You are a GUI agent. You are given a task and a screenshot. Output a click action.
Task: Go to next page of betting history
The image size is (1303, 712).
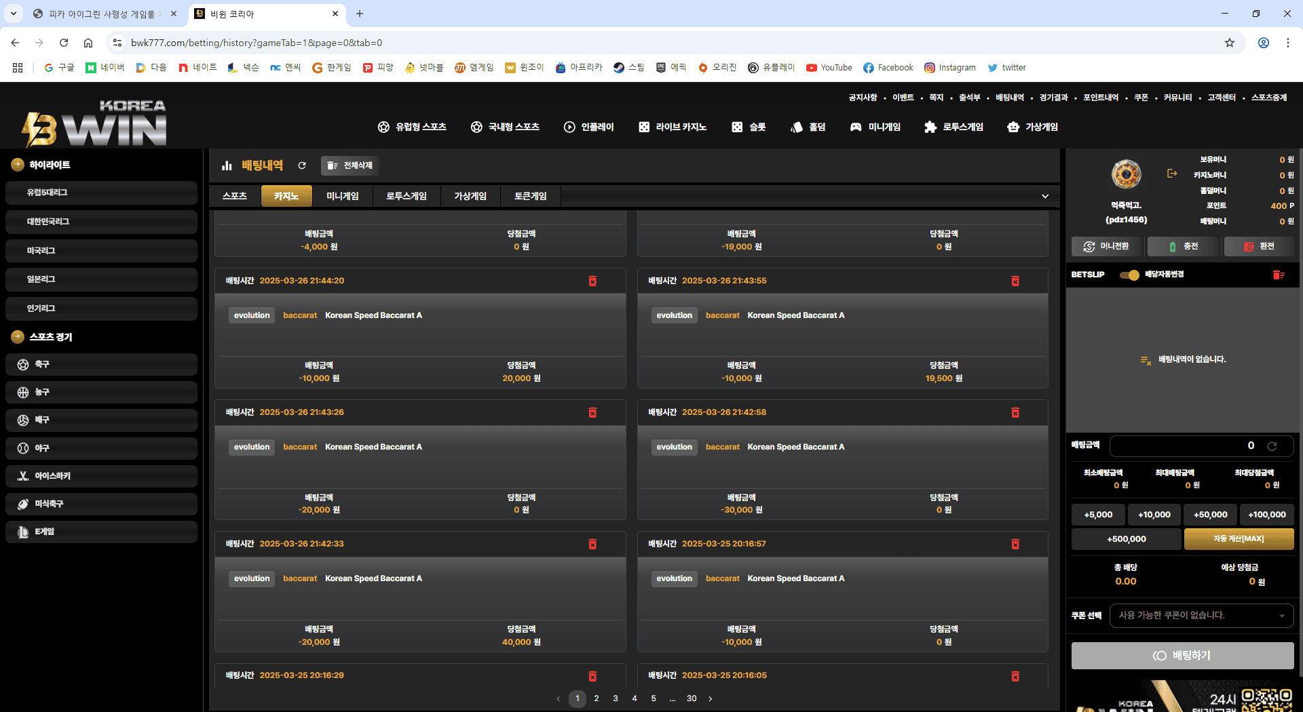pyautogui.click(x=711, y=698)
